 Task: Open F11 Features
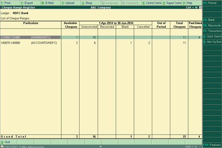[212, 145]
